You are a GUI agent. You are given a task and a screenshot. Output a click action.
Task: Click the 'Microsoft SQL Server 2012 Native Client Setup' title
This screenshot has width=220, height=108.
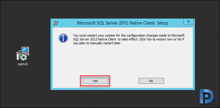point(122,23)
